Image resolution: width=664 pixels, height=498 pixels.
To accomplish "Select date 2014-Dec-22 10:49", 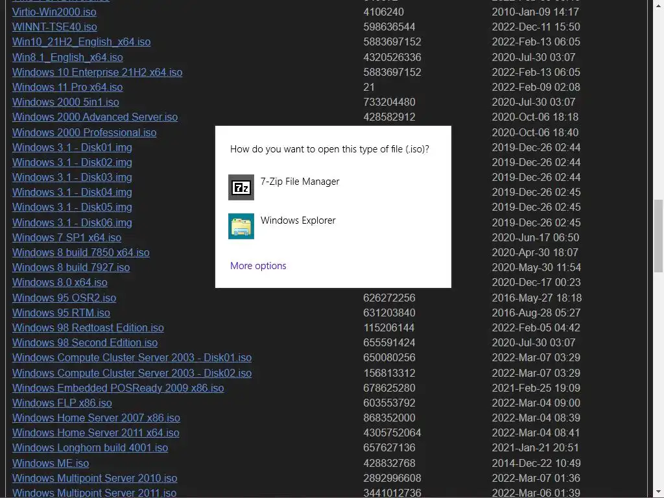I will (536, 463).
